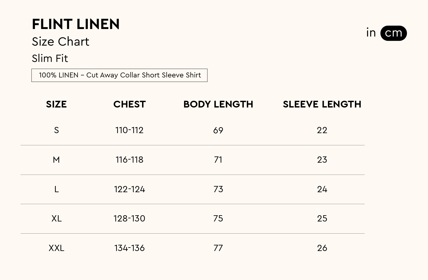Select the XL size row label

(56, 219)
